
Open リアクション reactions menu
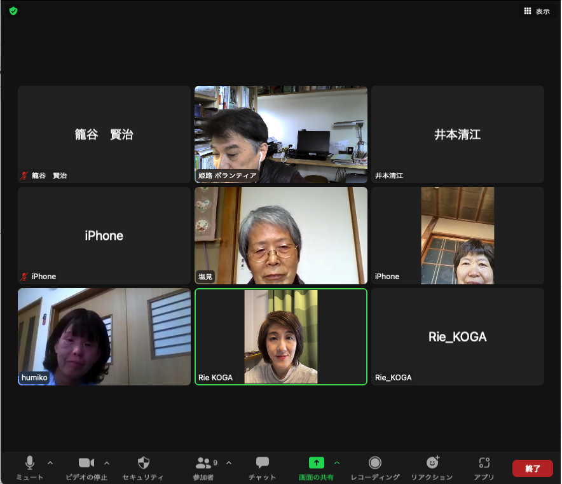(x=432, y=467)
